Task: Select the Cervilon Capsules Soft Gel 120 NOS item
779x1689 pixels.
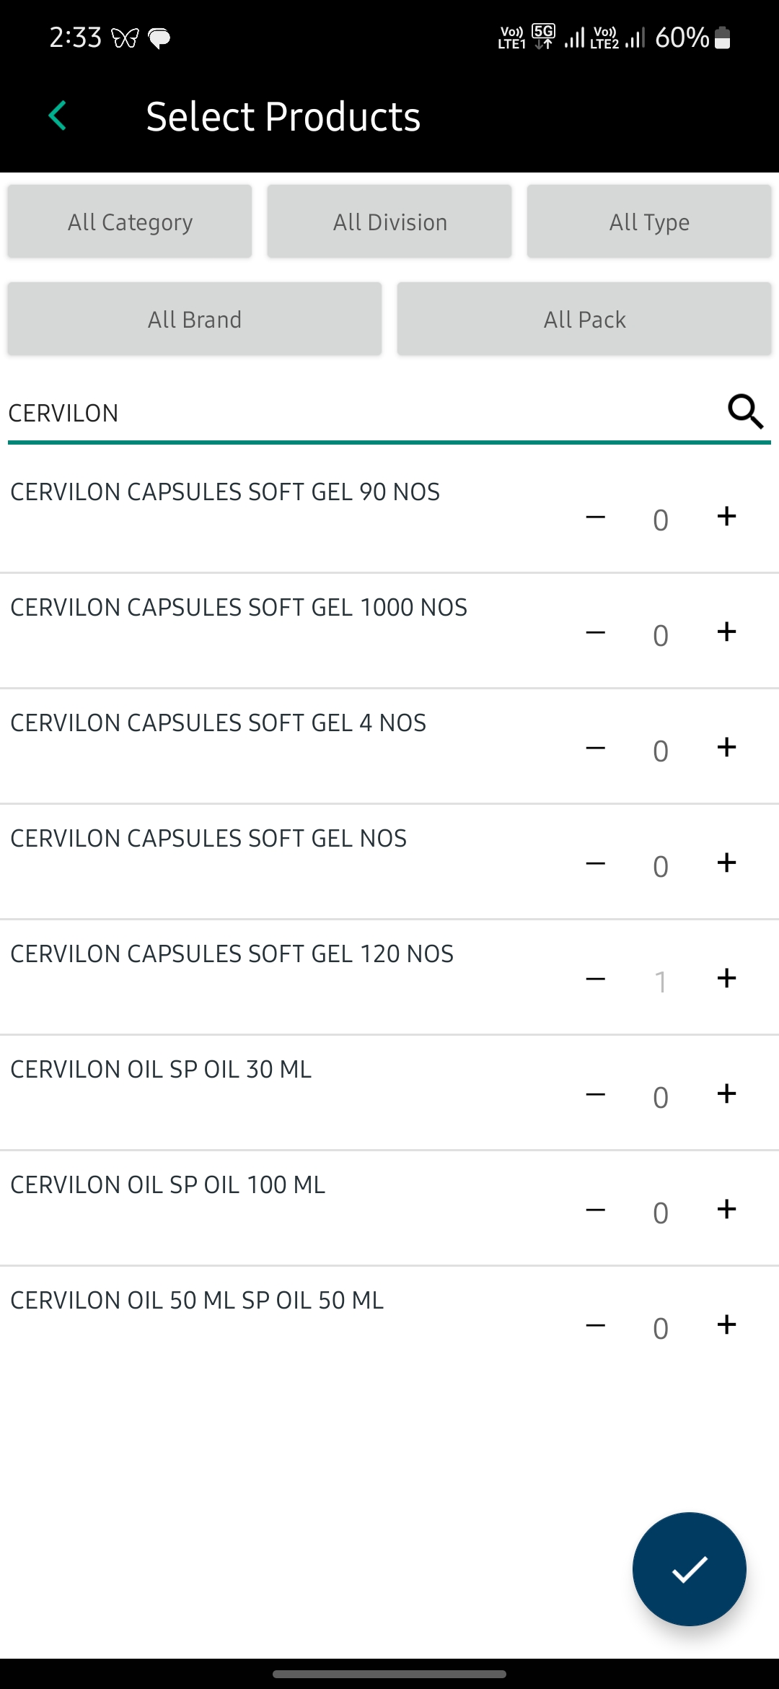Action: [232, 954]
